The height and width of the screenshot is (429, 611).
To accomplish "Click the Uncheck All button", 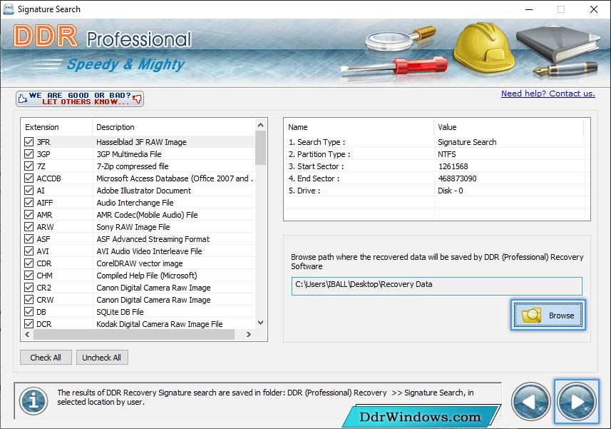I will [102, 357].
